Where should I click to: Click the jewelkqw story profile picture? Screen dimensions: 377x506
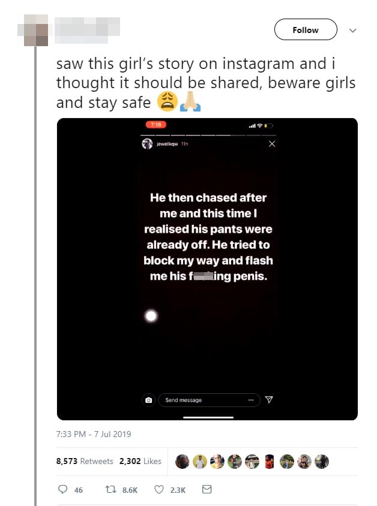(x=147, y=144)
